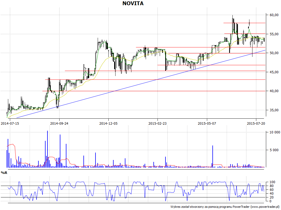The image size is (281, 210).
Task: Click the 45,00 price axis label
Action: click(x=274, y=72)
